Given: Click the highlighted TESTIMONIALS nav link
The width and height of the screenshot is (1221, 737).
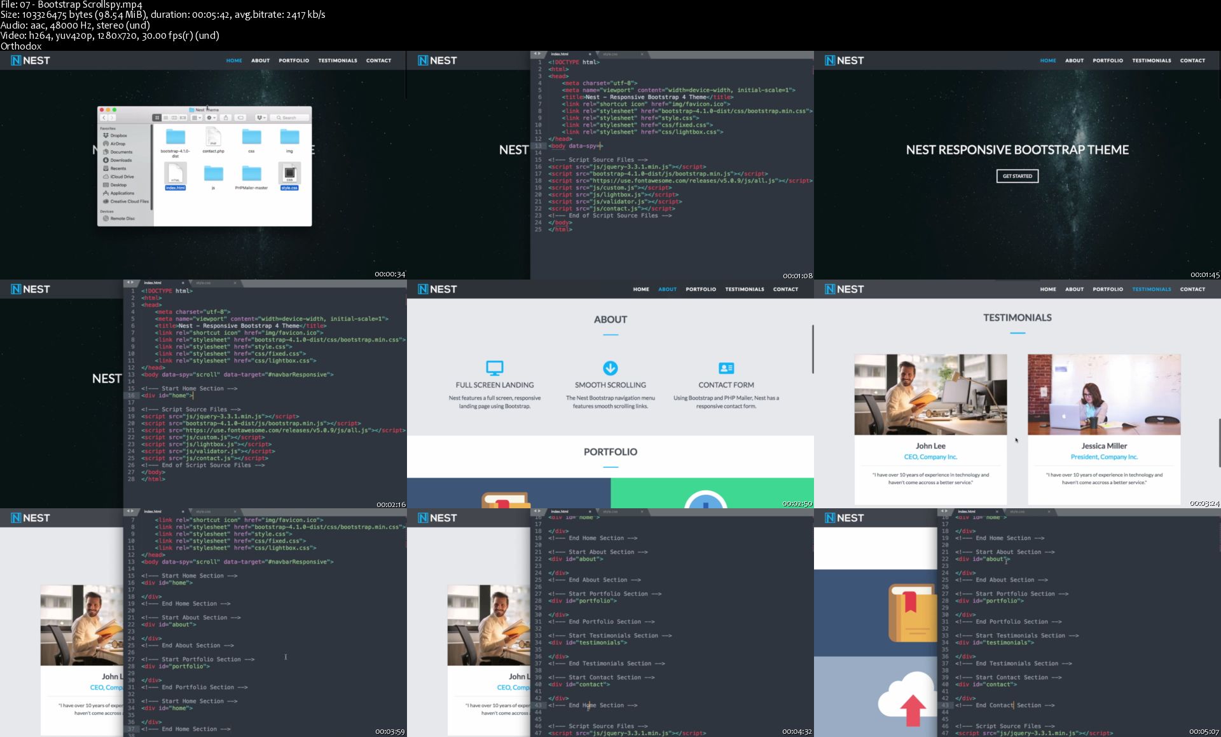Looking at the screenshot, I should point(1151,289).
